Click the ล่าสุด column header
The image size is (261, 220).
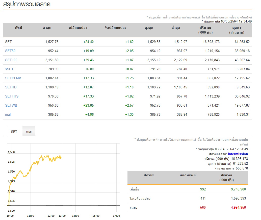[47, 28]
